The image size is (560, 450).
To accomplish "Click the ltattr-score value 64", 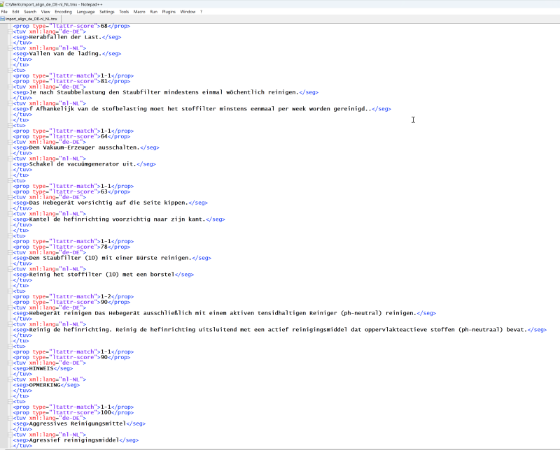I will pos(104,136).
